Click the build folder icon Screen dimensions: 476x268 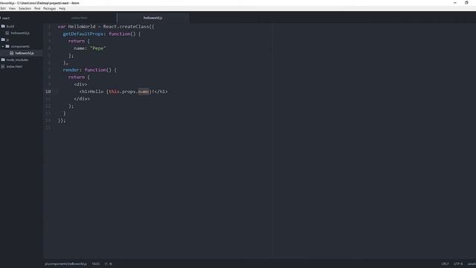[x=3, y=27]
